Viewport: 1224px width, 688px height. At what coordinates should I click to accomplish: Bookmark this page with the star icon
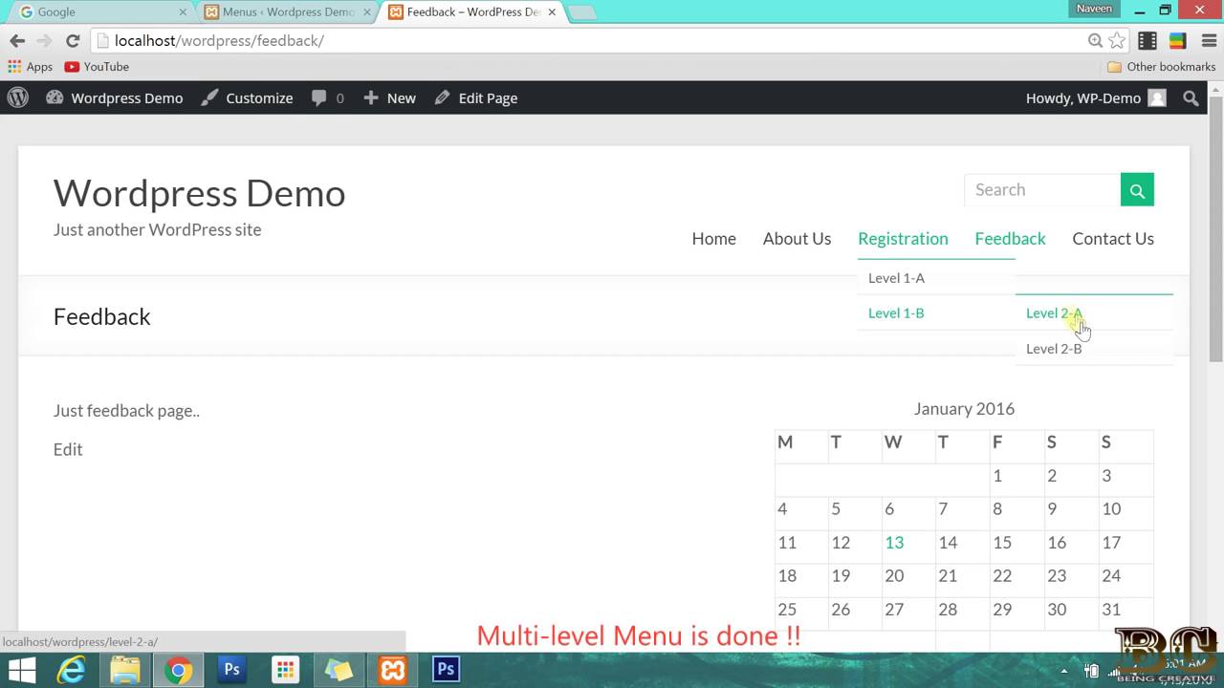pyautogui.click(x=1117, y=40)
